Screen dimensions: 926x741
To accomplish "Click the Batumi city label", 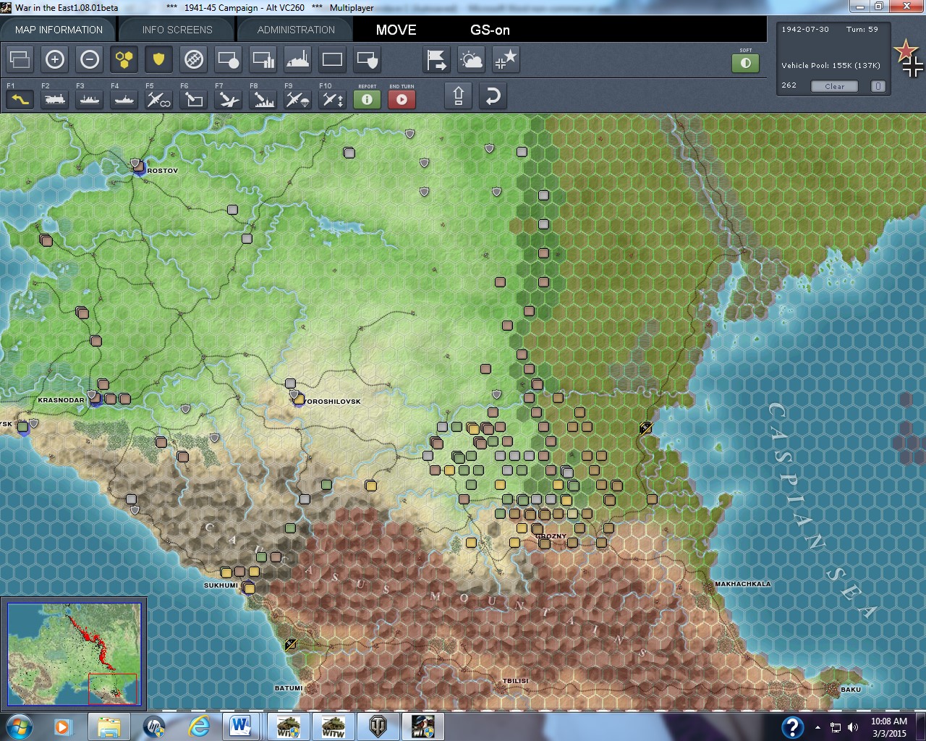I will pyautogui.click(x=289, y=688).
